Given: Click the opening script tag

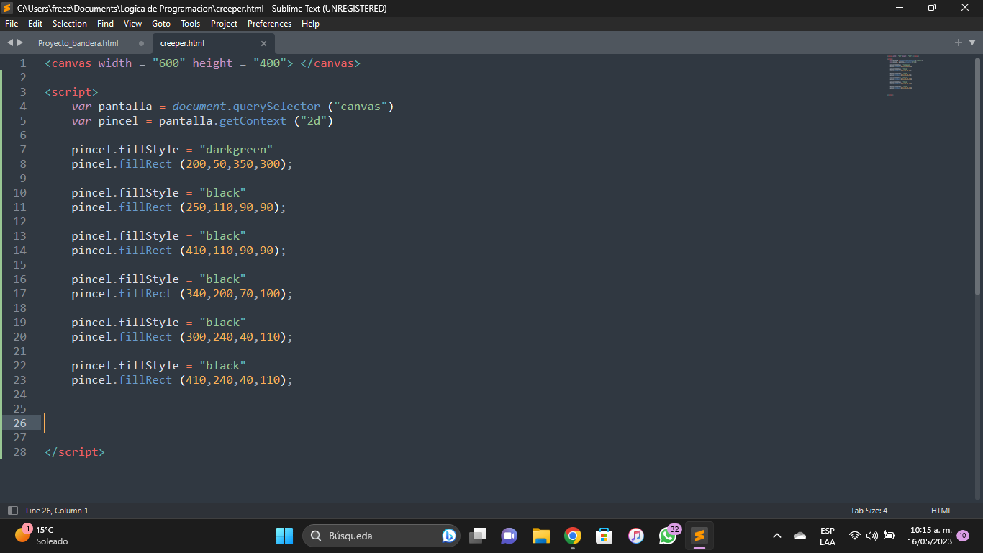Looking at the screenshot, I should click(71, 92).
